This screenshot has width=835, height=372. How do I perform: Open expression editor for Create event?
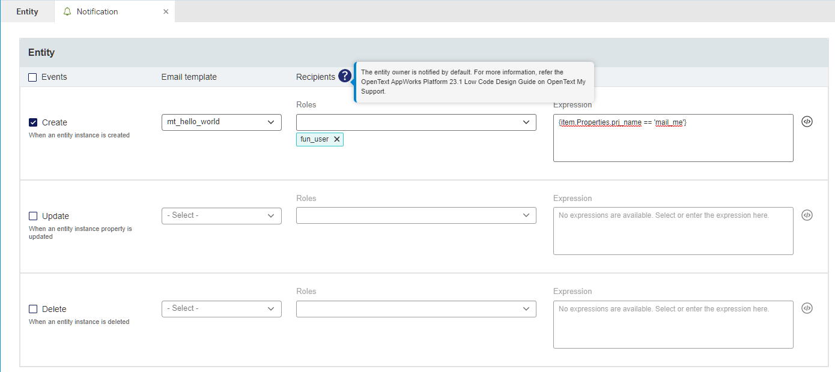[x=807, y=122]
